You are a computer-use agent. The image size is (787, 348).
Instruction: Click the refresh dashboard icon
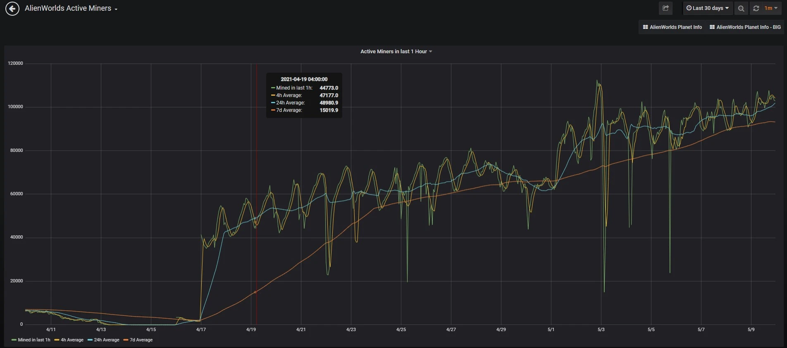point(756,8)
